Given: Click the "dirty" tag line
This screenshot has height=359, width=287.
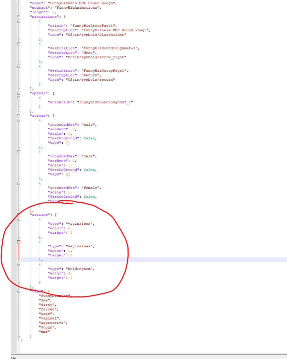Looking at the screenshot, I should point(47,305).
